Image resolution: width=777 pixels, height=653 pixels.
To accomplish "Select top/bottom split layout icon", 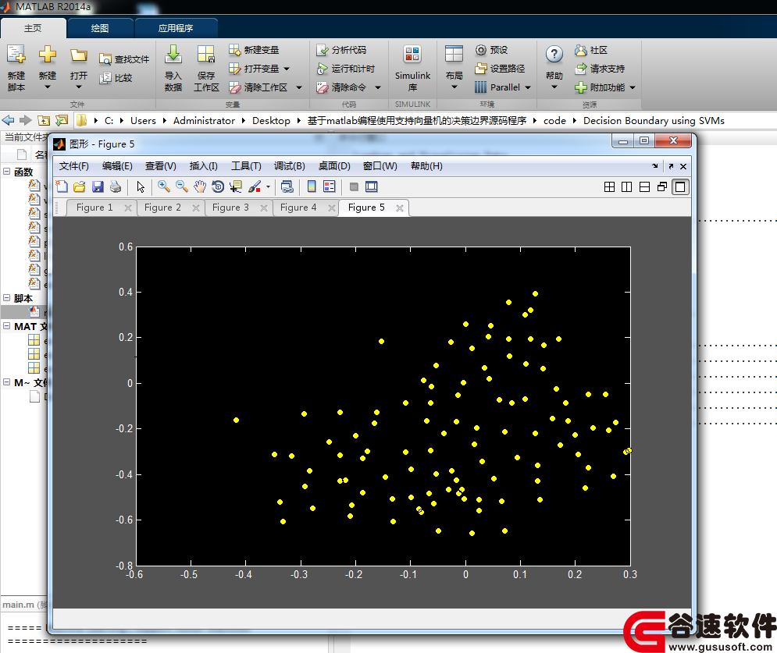I will [x=645, y=187].
